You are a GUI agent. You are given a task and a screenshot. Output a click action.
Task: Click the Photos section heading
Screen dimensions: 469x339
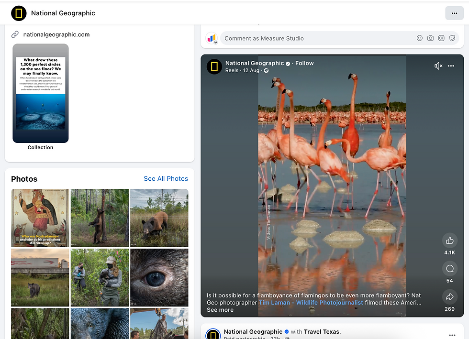pyautogui.click(x=24, y=179)
